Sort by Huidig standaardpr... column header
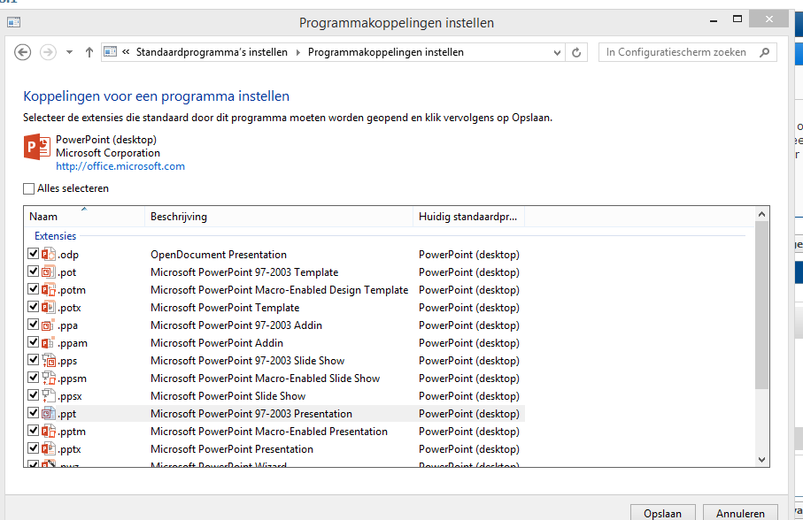The width and height of the screenshot is (803, 520). click(x=468, y=217)
